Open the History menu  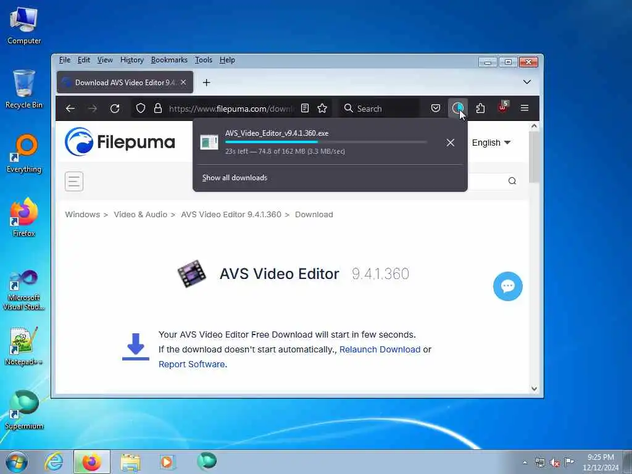pos(132,60)
